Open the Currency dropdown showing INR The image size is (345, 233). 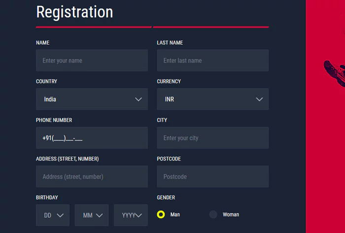coord(212,99)
